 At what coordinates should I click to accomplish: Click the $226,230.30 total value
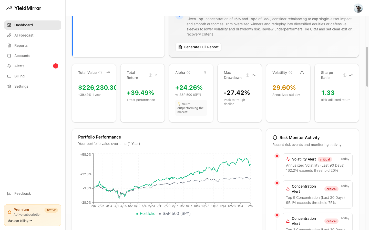(x=97, y=88)
